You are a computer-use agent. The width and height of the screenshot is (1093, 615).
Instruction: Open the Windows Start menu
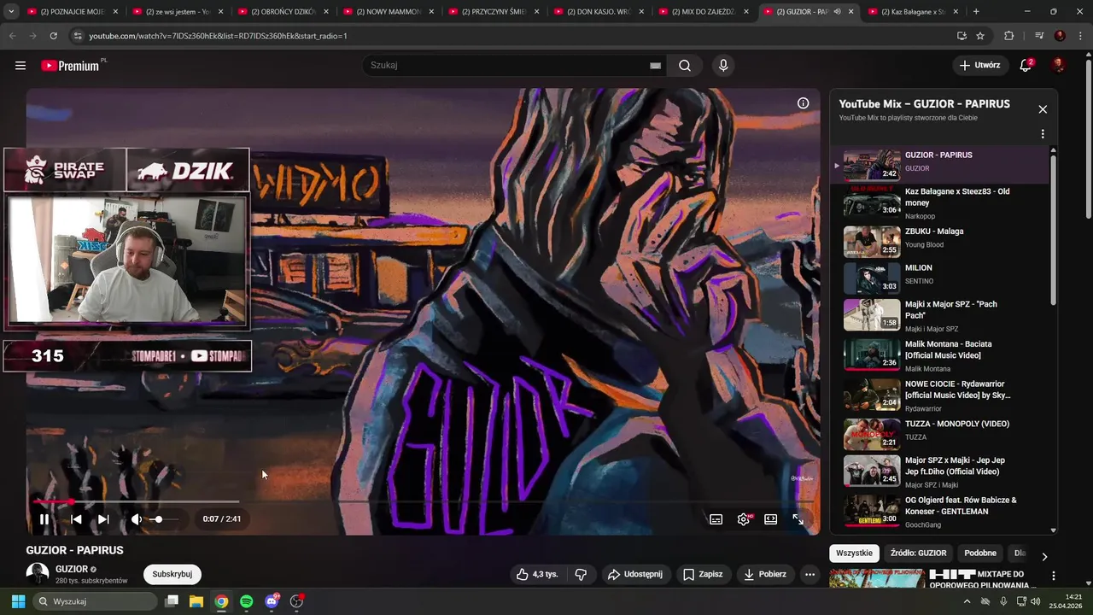[18, 601]
